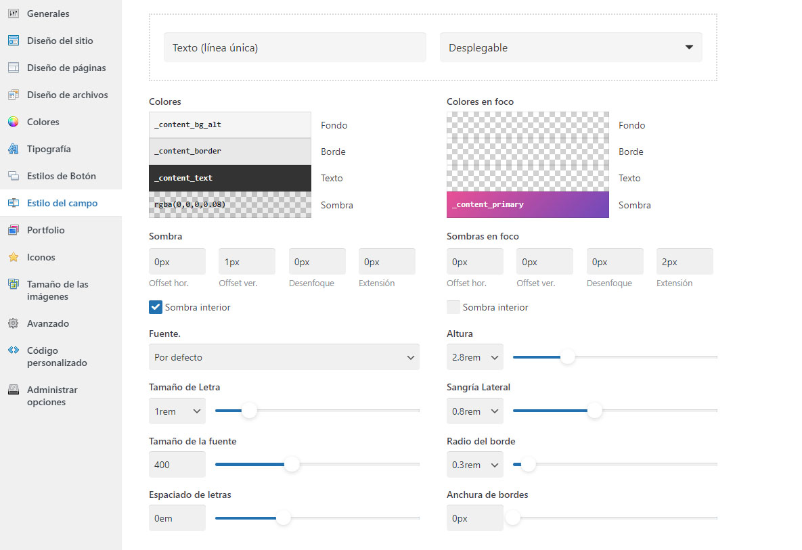Open the Avanzado section
Screen dimensions: 802x550
click(x=61, y=323)
